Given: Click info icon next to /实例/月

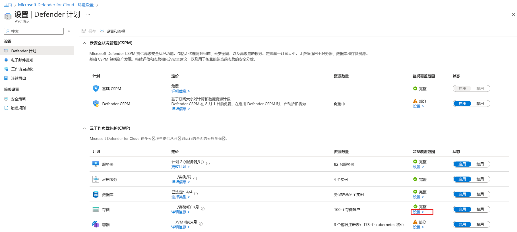Looking at the screenshot, I should coord(195,179).
